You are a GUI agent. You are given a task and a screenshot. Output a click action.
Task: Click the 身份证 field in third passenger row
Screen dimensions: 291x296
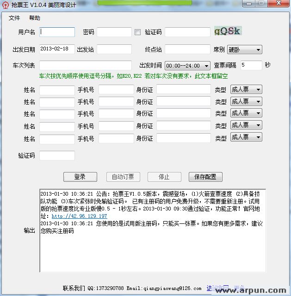click(183, 114)
